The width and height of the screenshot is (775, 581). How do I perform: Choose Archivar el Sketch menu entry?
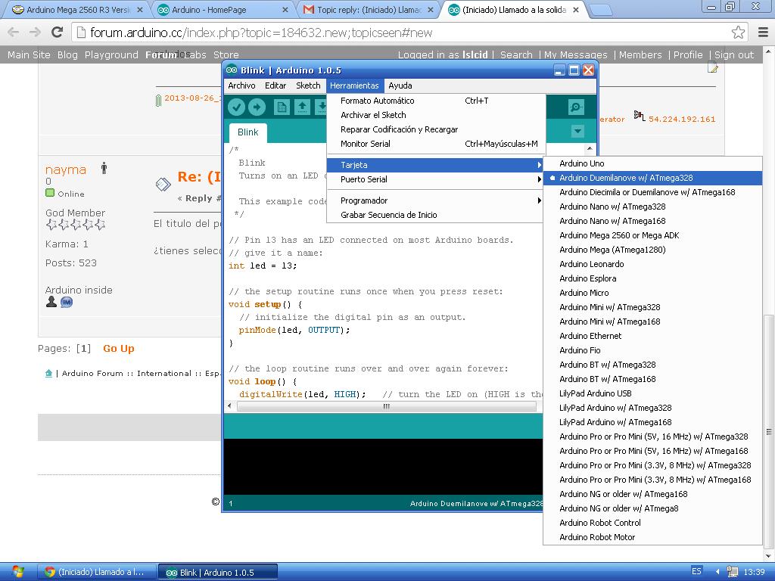435,115
